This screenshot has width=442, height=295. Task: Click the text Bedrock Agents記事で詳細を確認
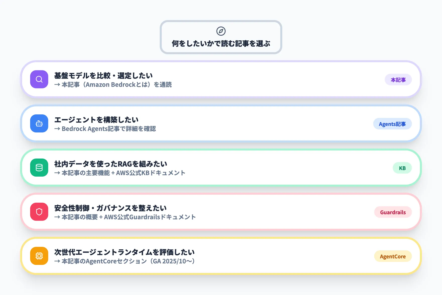pyautogui.click(x=109, y=129)
